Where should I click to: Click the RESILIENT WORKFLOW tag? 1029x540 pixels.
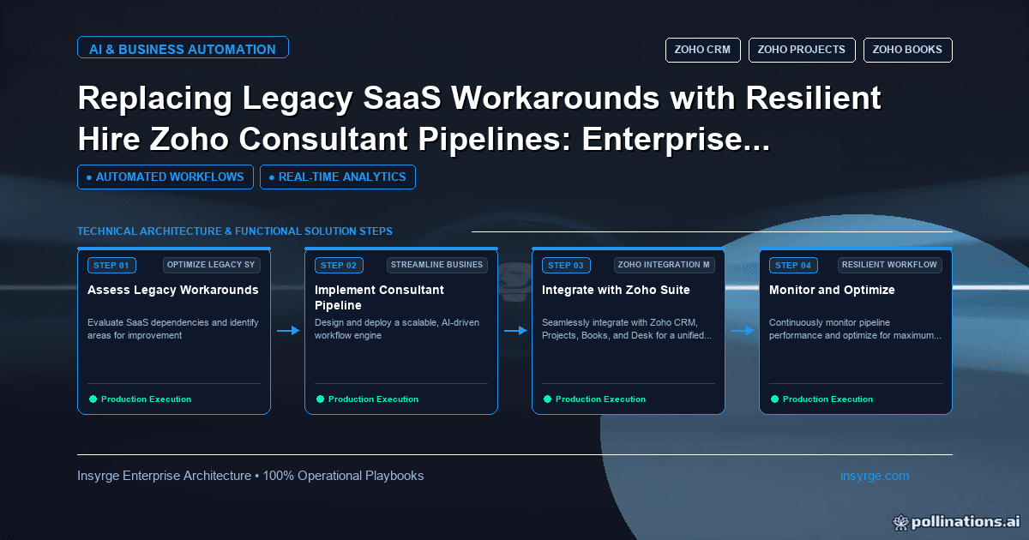889,265
